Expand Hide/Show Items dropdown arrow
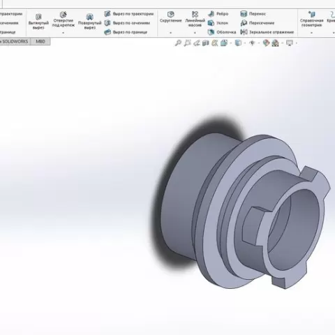The width and height of the screenshot is (335, 335). (x=259, y=43)
